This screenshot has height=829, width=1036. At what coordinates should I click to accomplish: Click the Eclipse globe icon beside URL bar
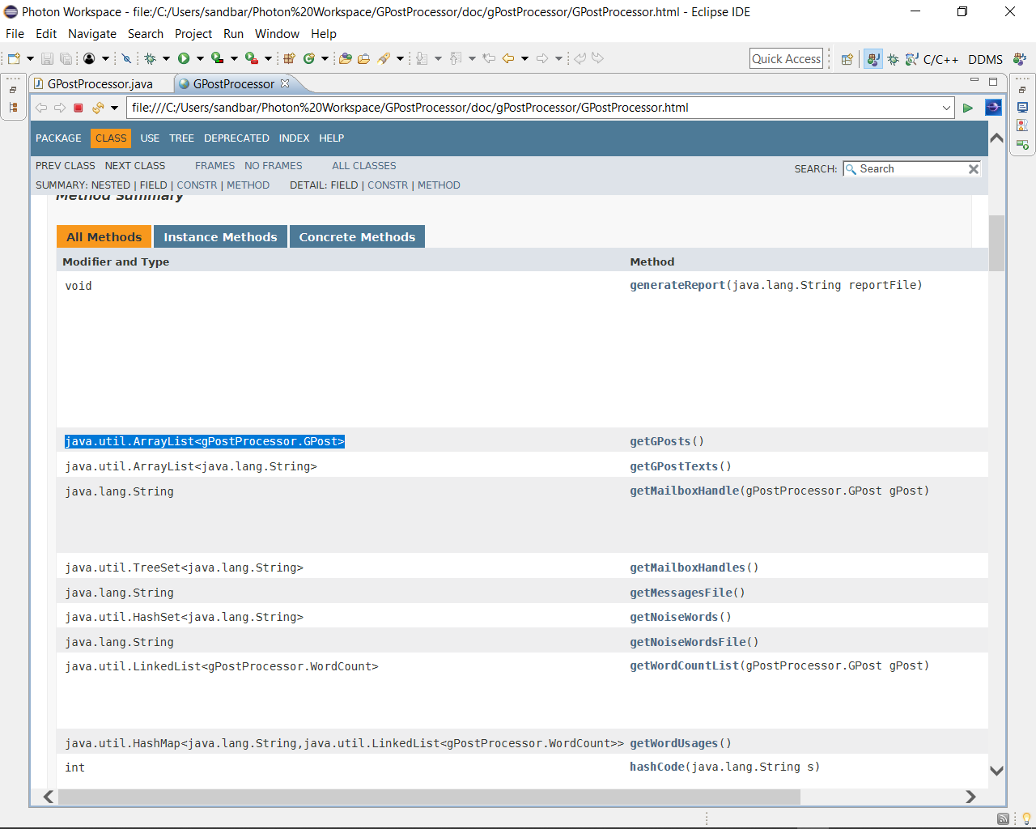click(993, 107)
